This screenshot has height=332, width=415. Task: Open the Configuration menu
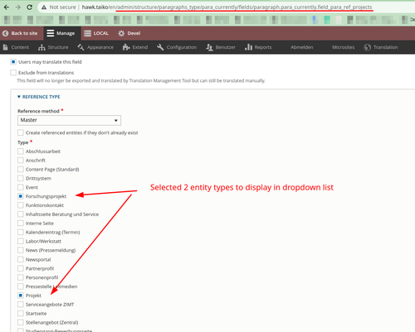(x=182, y=47)
